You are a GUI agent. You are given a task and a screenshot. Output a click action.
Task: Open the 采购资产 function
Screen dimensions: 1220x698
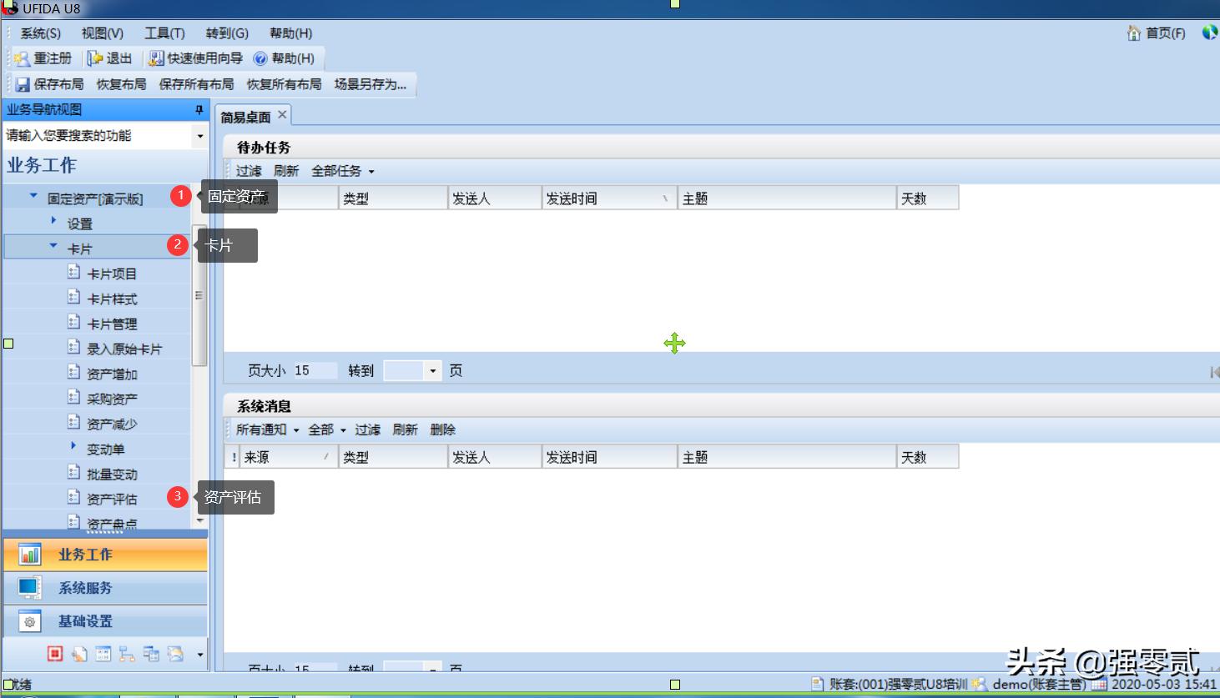(110, 398)
